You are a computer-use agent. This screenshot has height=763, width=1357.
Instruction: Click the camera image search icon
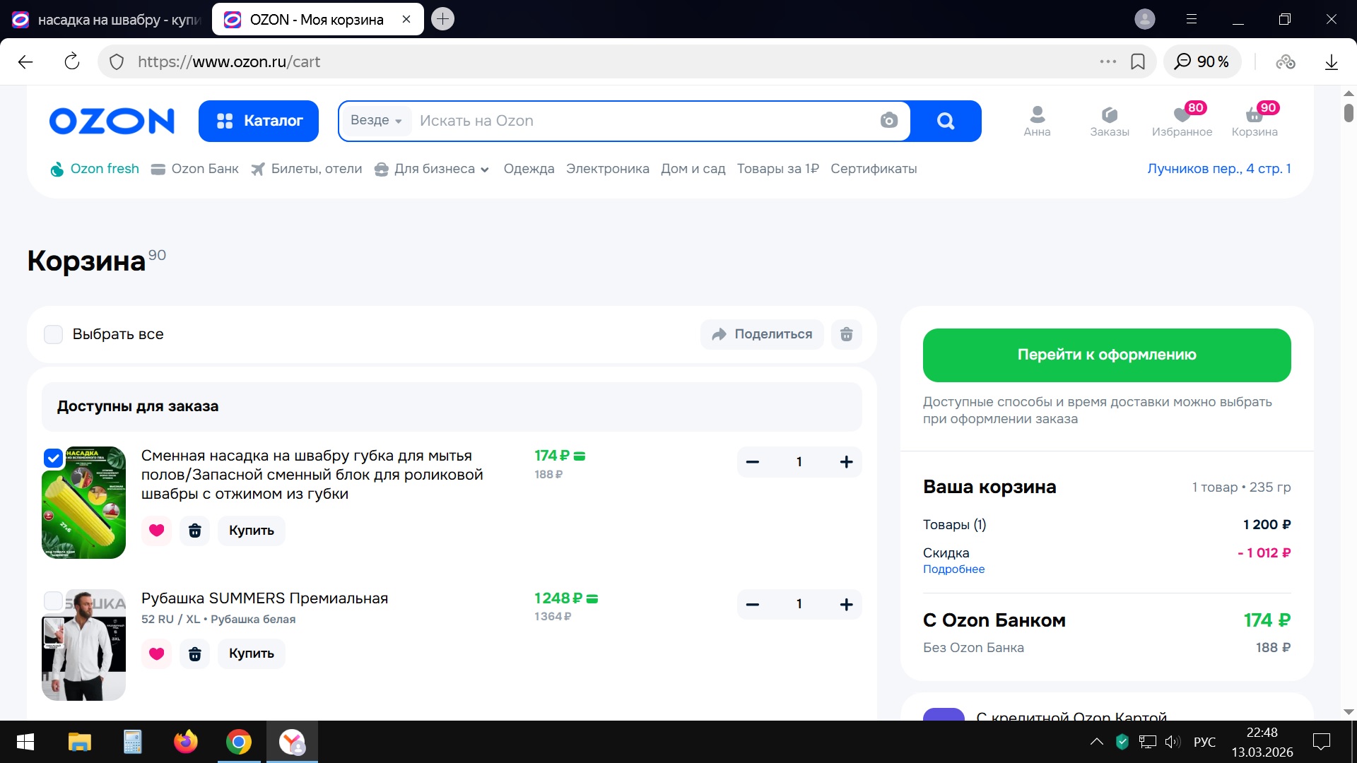[888, 121]
